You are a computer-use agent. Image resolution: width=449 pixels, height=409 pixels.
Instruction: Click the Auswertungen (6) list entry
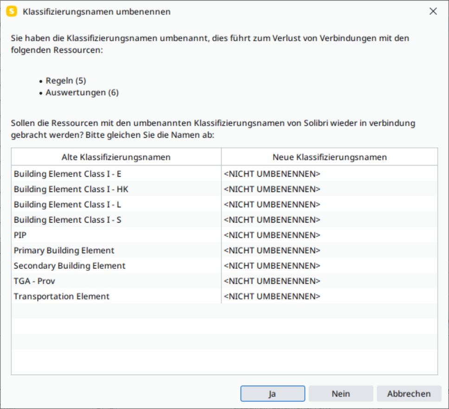[x=82, y=92]
